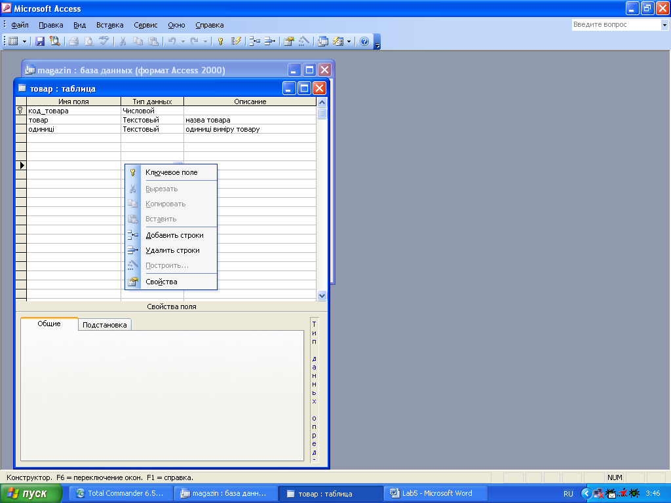
Task: Click the Spelling ABC check icon
Action: coord(104,41)
